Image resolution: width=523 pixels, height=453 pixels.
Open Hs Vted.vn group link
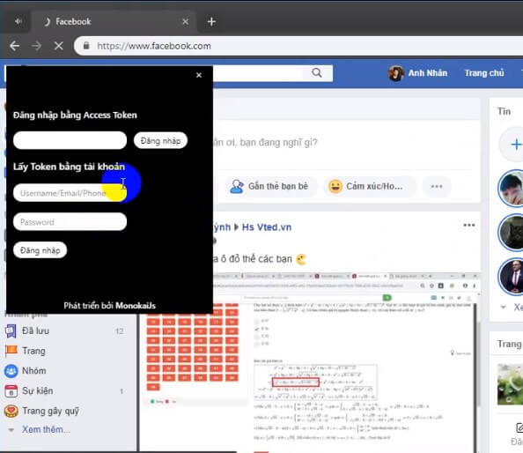point(267,227)
